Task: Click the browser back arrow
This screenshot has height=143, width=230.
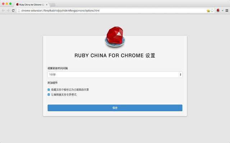Action: (x=3, y=10)
